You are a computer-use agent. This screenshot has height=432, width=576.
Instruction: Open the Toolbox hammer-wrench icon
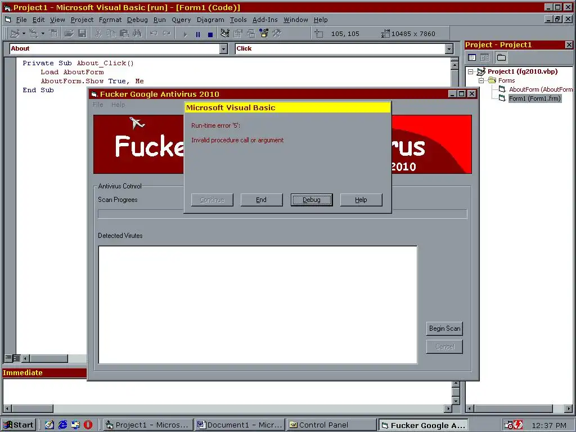(x=277, y=33)
